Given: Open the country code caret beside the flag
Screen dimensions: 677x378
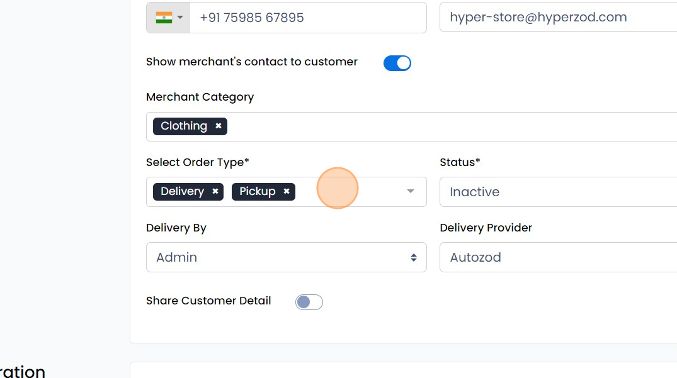Looking at the screenshot, I should click(x=178, y=17).
